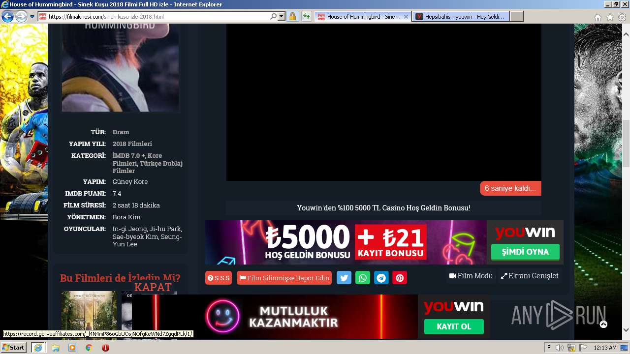Click the taskbar clock showing 12:13 AM

(x=605, y=348)
